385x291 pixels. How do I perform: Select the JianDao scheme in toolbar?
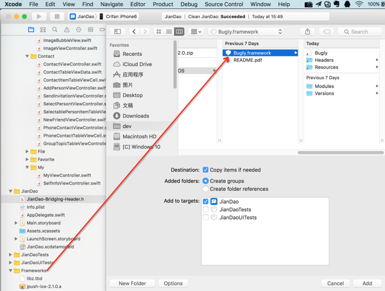click(x=83, y=17)
